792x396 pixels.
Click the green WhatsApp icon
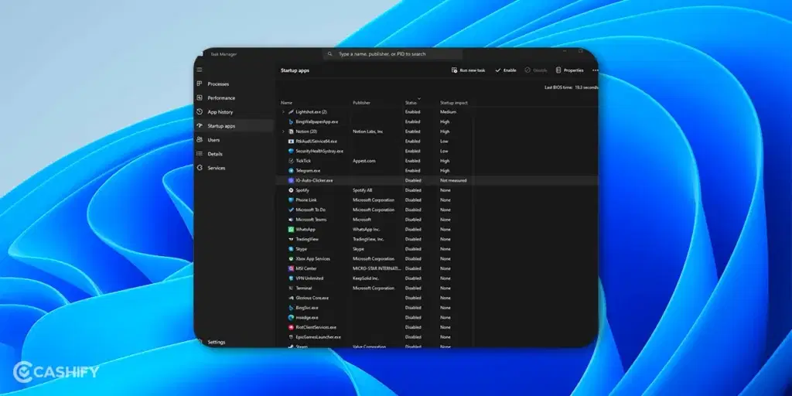[x=291, y=229]
